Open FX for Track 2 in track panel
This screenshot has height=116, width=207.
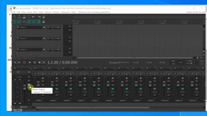[x=49, y=39]
